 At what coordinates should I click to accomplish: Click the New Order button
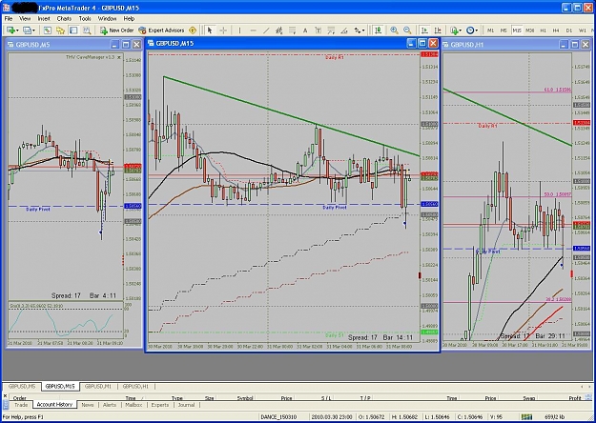tap(116, 30)
